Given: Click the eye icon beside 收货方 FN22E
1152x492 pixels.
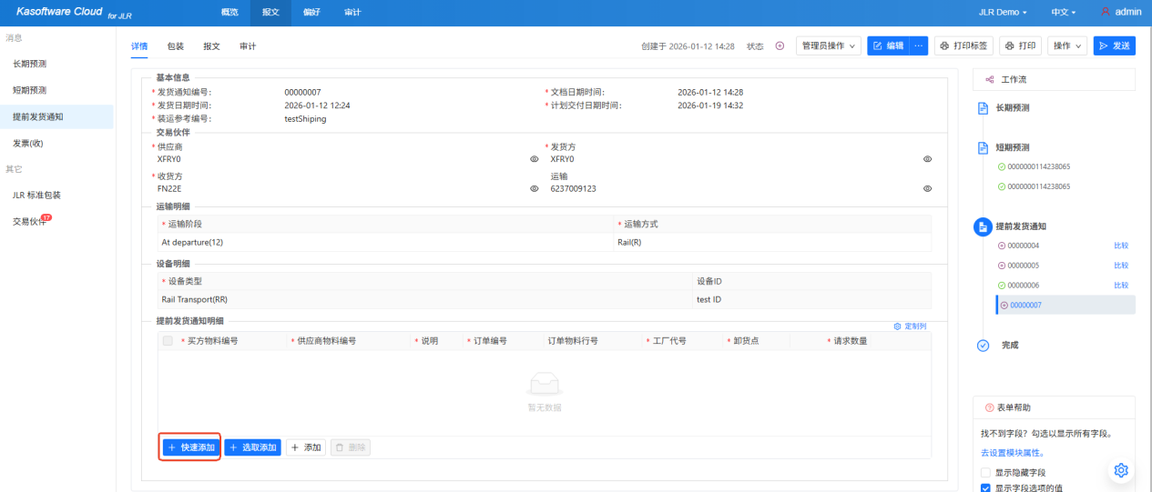Looking at the screenshot, I should click(x=535, y=189).
